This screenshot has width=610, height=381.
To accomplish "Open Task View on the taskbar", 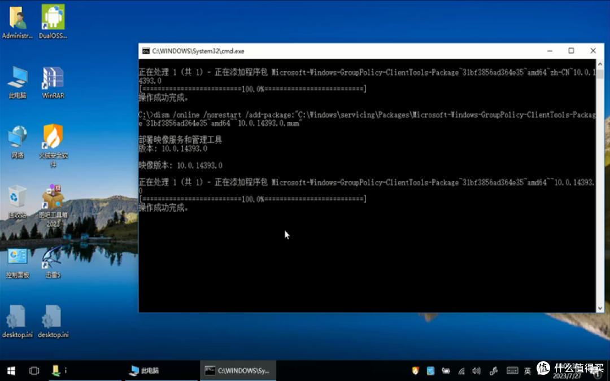I will pos(34,370).
